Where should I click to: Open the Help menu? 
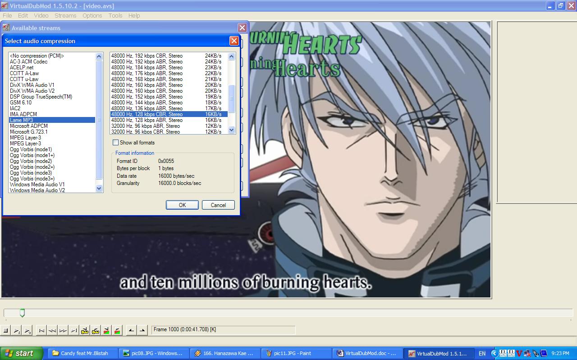[x=134, y=15]
